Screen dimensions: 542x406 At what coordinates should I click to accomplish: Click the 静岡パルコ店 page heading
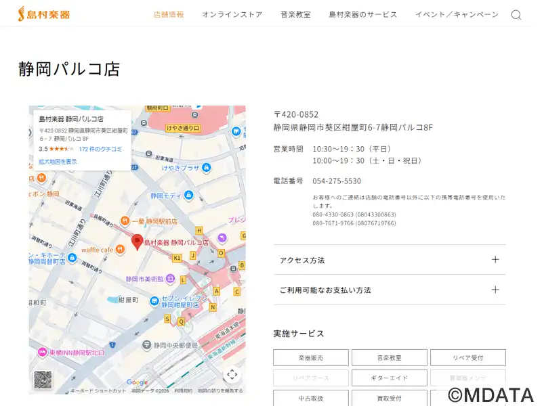[x=69, y=69]
